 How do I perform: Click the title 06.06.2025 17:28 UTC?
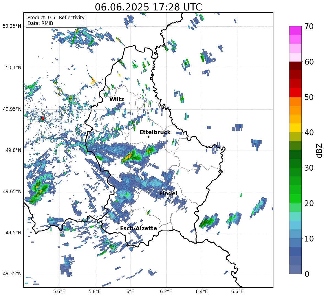point(148,7)
